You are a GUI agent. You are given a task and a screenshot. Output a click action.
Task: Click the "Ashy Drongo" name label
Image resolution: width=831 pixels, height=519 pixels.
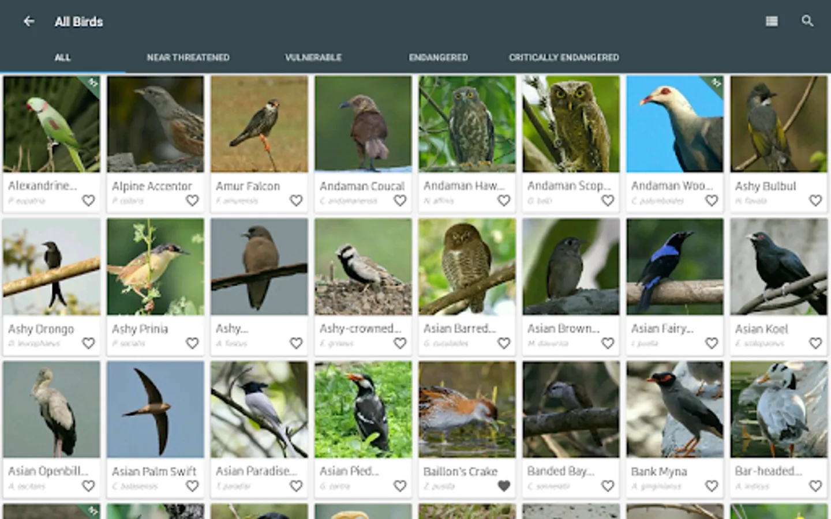tap(41, 329)
